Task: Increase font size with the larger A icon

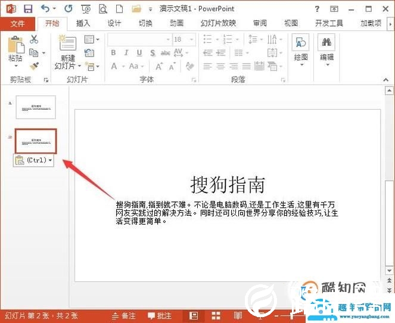Action: click(158, 67)
